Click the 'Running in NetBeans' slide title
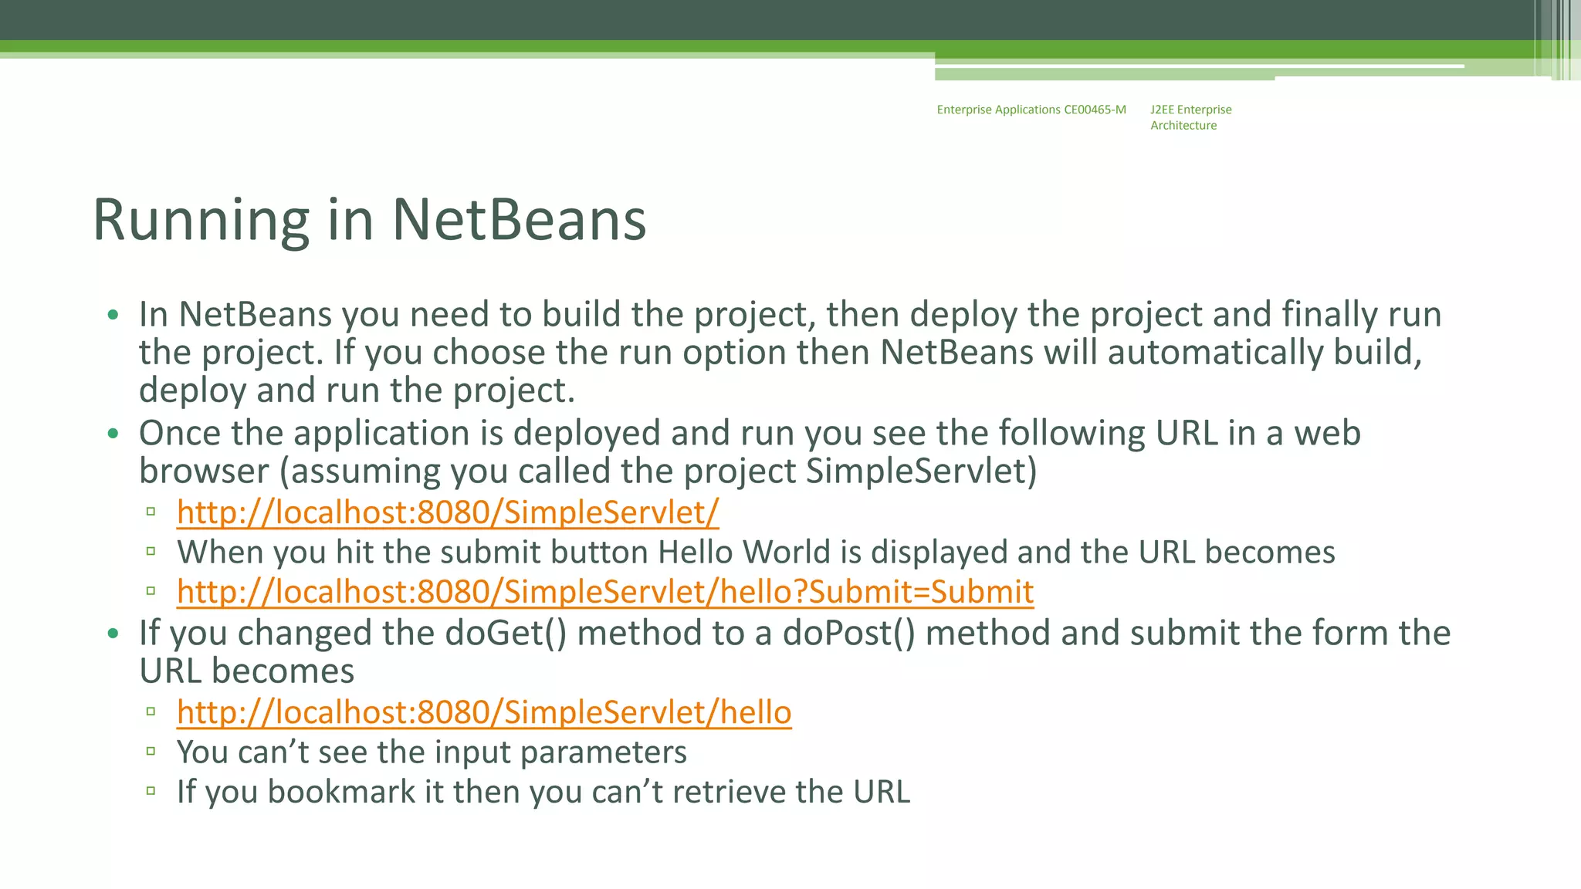 pos(369,220)
